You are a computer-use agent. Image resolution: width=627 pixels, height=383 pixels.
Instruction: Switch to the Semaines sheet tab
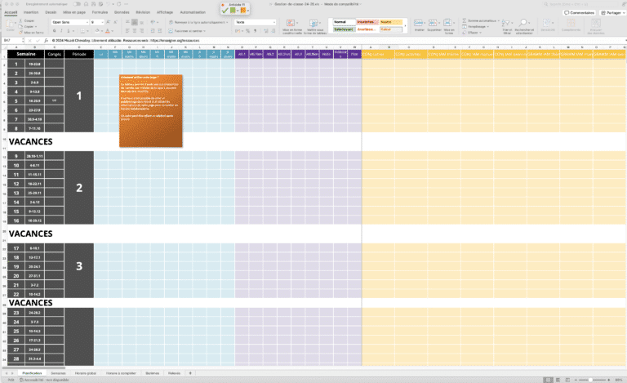point(59,373)
